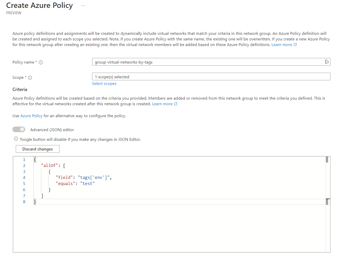
Task: Open the Learn more link in the top description
Action: click(282, 45)
